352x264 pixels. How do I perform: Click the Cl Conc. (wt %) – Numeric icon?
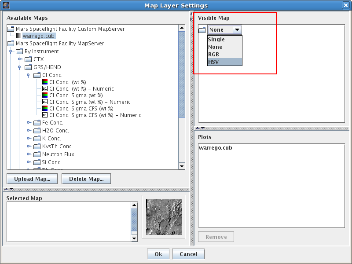point(45,88)
